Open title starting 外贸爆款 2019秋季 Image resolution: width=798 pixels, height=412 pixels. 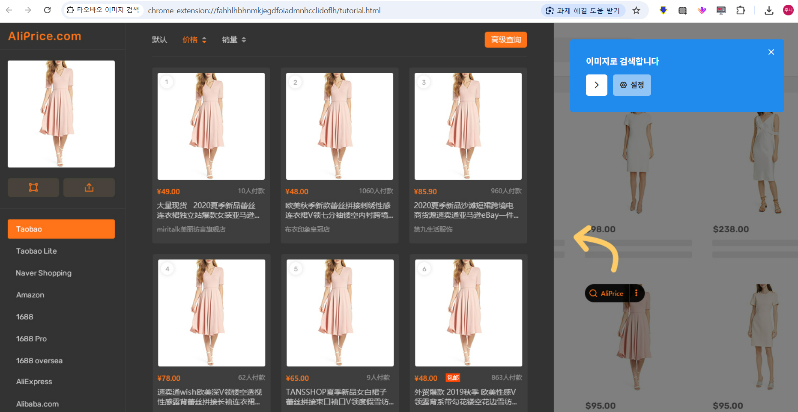pos(466,397)
